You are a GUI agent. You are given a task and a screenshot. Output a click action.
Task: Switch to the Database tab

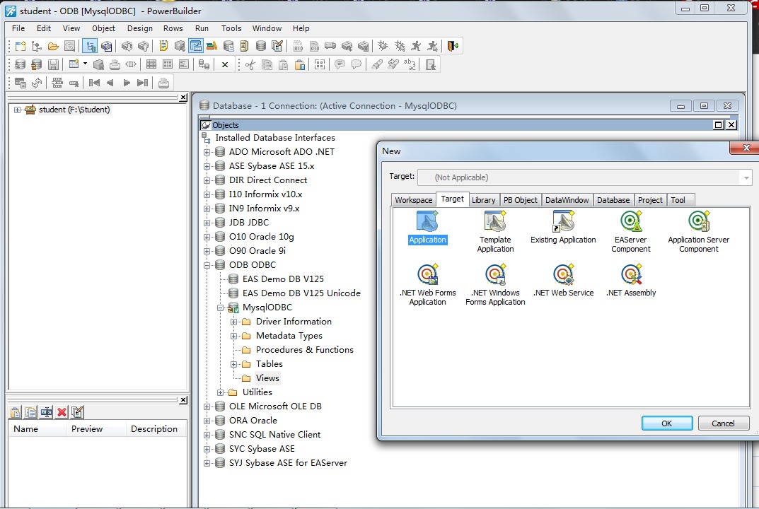tap(613, 200)
